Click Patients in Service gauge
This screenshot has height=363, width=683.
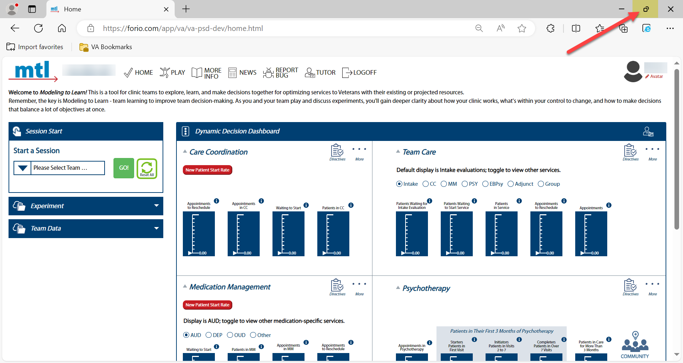pos(502,234)
